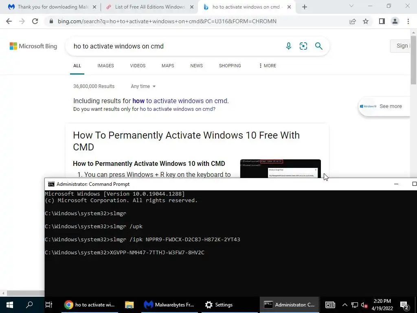
Task: Share this page icon in address bar
Action: [x=353, y=21]
